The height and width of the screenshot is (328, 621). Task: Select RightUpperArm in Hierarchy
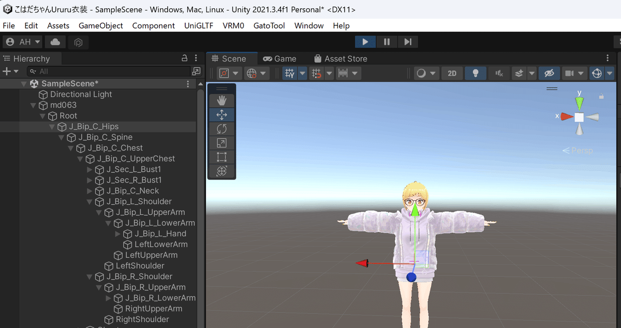pos(154,309)
